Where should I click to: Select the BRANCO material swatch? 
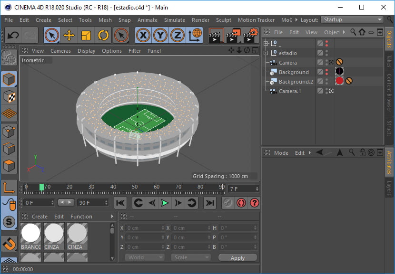click(x=31, y=236)
